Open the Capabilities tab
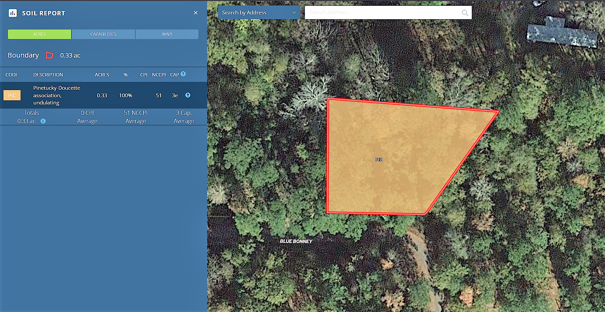 coord(103,34)
